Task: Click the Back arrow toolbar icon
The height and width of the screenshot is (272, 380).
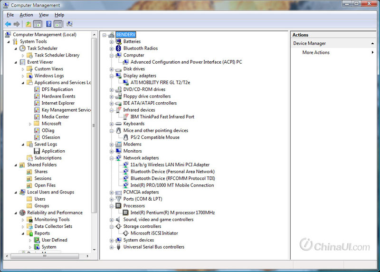Action: click(x=8, y=24)
